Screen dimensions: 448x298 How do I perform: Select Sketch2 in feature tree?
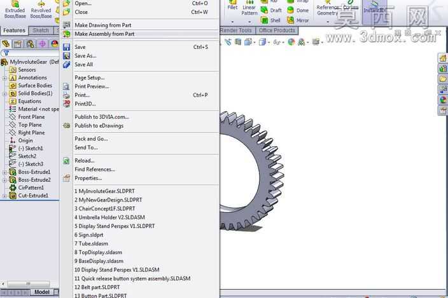coord(23,156)
